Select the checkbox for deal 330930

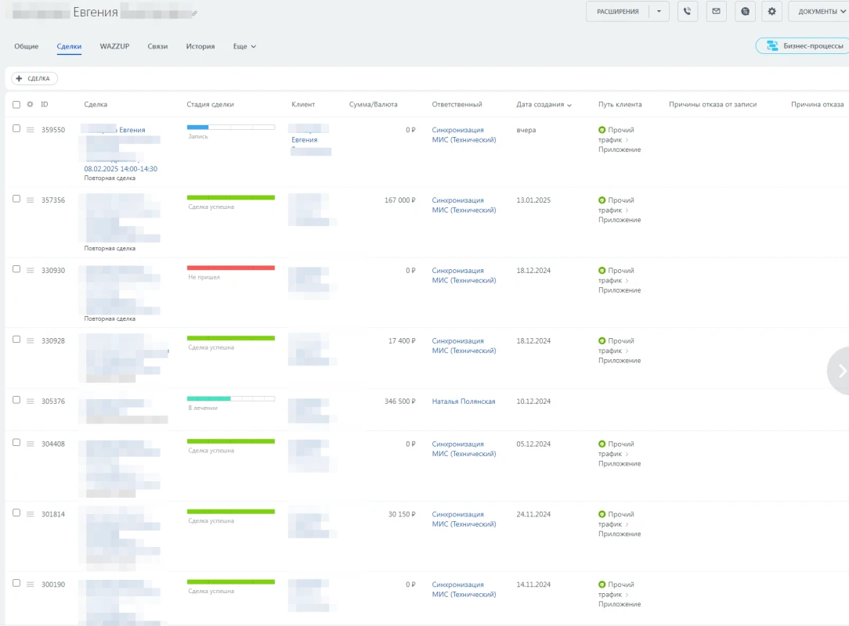click(16, 269)
